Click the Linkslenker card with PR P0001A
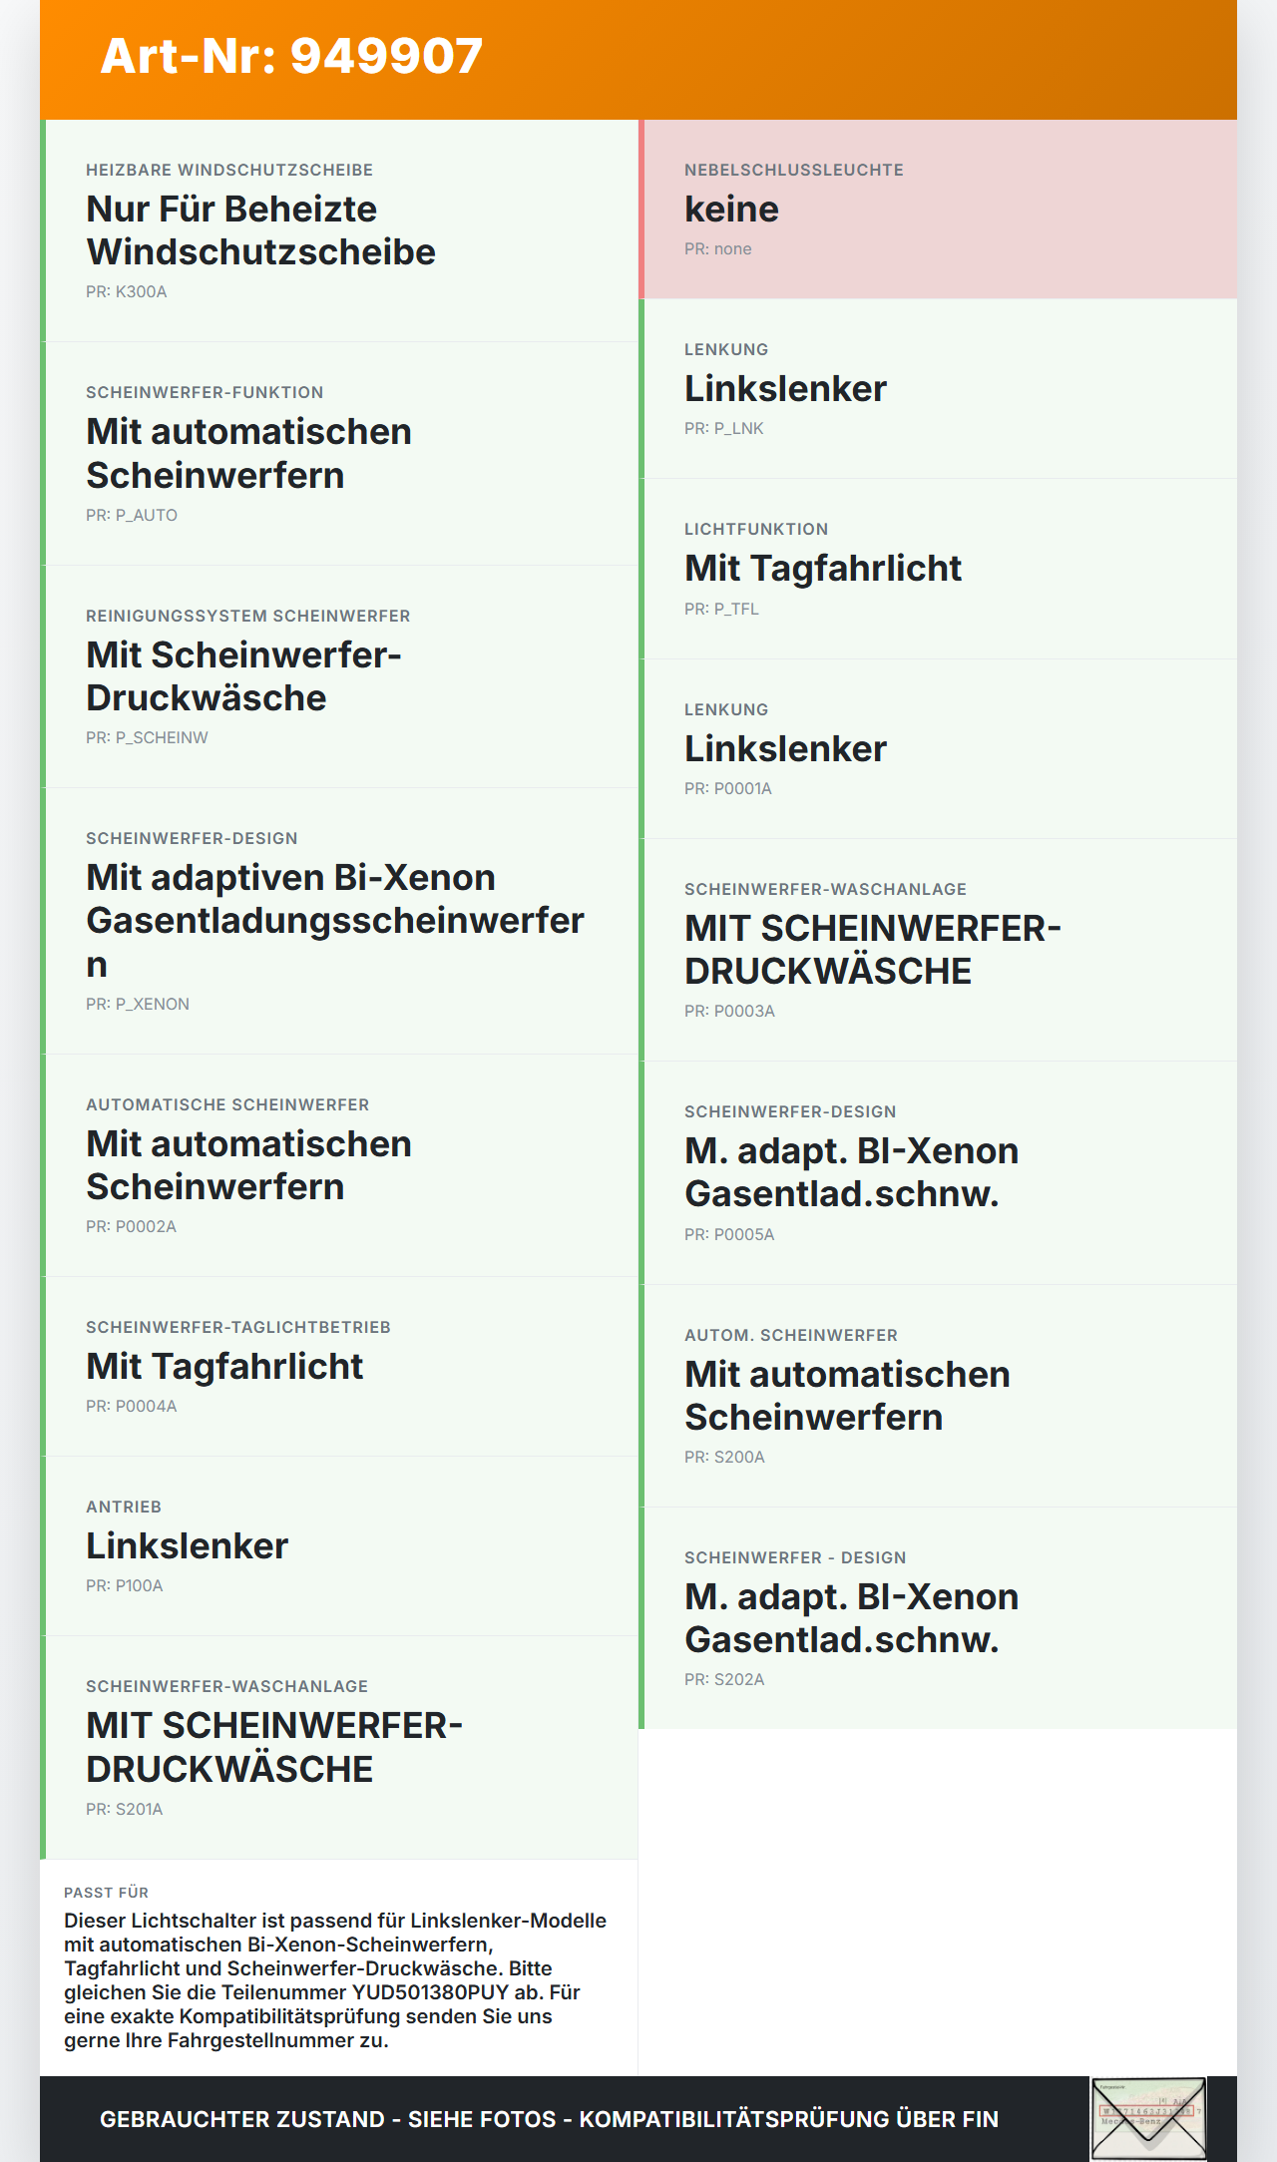The width and height of the screenshot is (1277, 2162). [x=938, y=748]
